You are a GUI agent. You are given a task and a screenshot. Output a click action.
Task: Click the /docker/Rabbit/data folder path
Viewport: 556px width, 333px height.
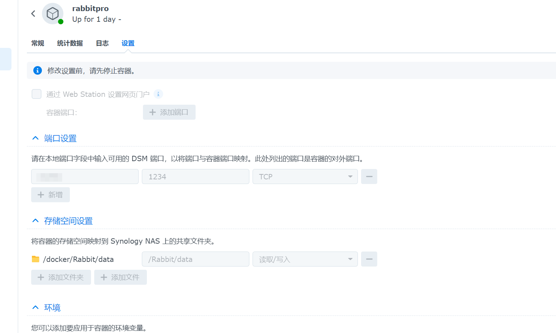(x=78, y=259)
